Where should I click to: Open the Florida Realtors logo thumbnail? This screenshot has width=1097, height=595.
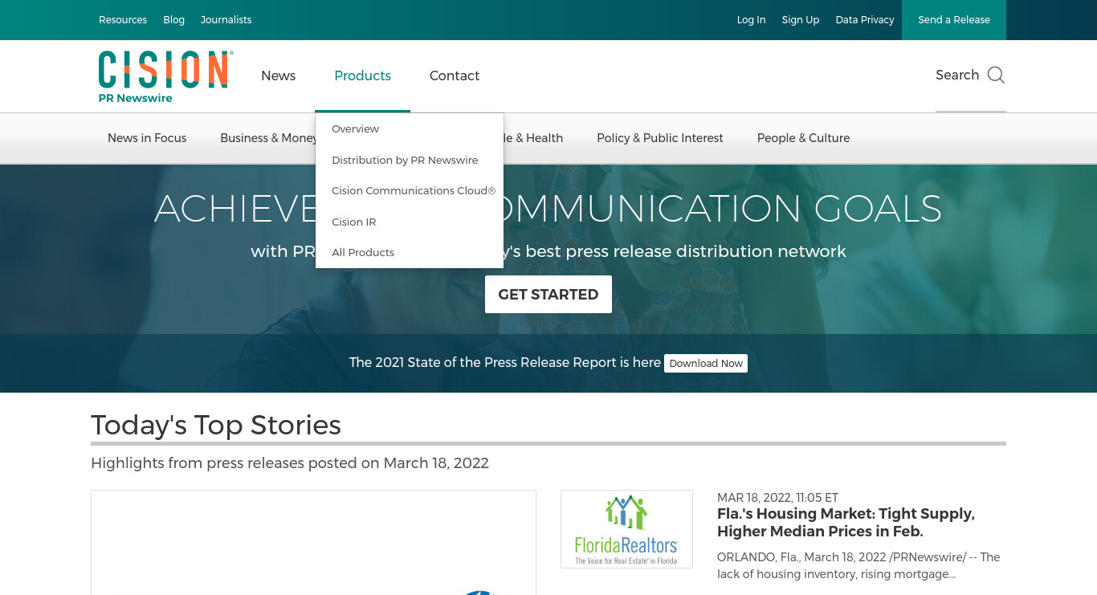626,529
